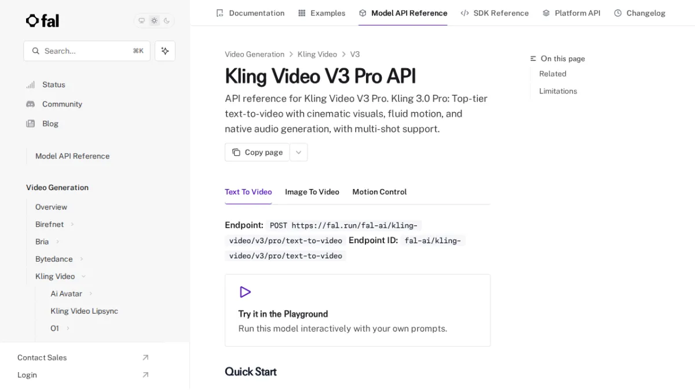The width and height of the screenshot is (695, 390).
Task: Switch to system theme mode
Action: 141,21
